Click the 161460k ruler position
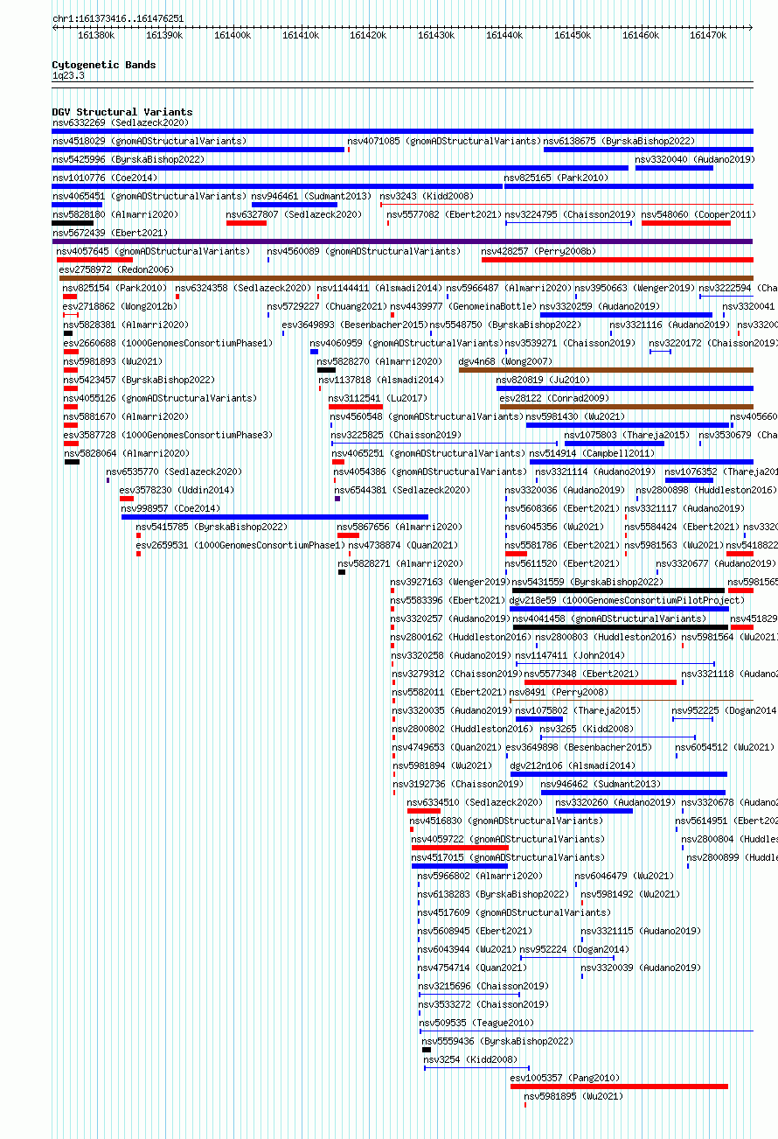Screen dimensions: 778x1139 click(641, 35)
